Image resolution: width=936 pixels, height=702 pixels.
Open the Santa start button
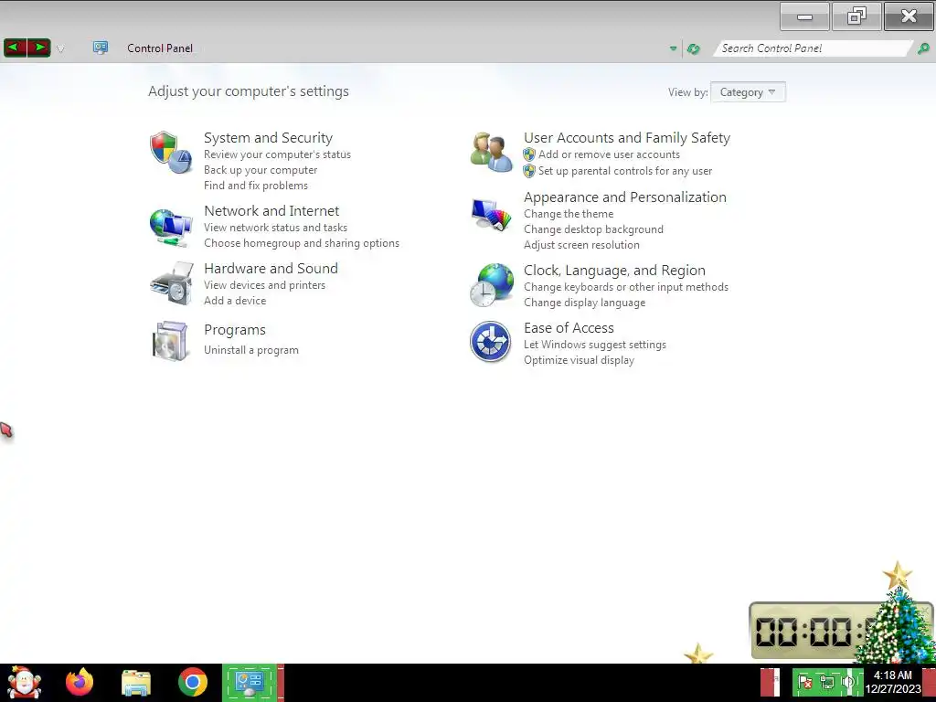click(x=24, y=682)
